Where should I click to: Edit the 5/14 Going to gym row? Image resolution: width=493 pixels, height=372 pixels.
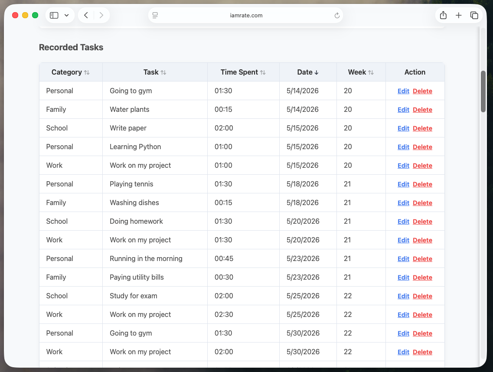coord(403,91)
